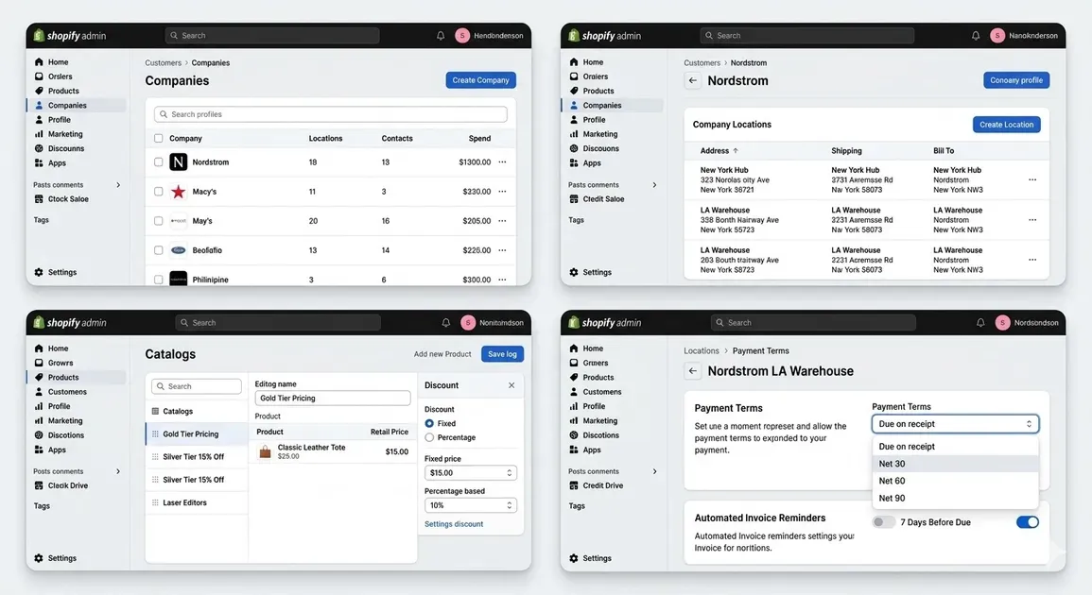Choose Net 30 payment term

[955, 464]
